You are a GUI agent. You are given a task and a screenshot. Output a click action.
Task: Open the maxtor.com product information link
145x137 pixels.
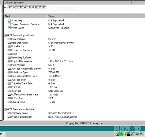pos(63,117)
